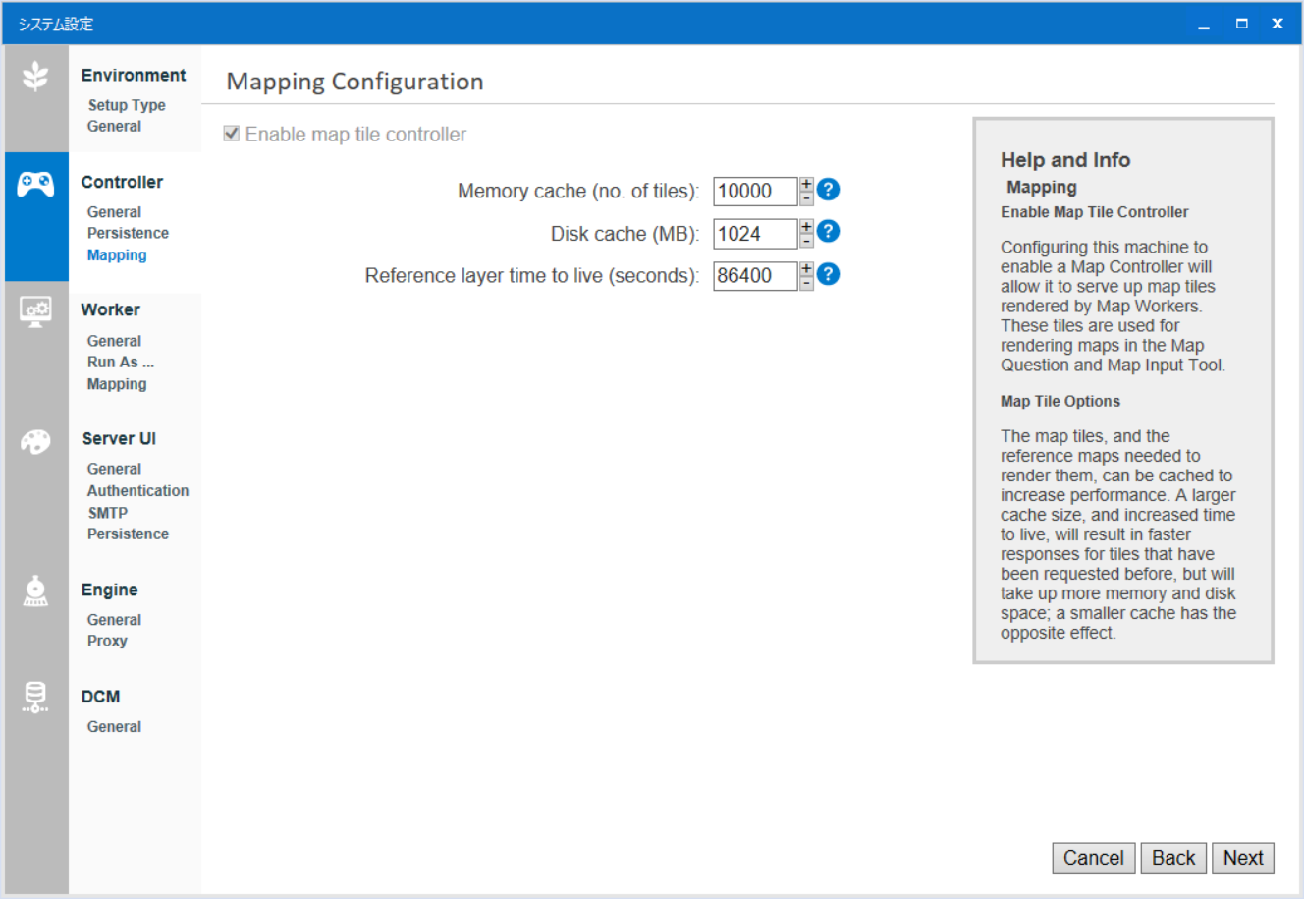
Task: Open the Engine section via its robot icon
Action: (x=36, y=590)
